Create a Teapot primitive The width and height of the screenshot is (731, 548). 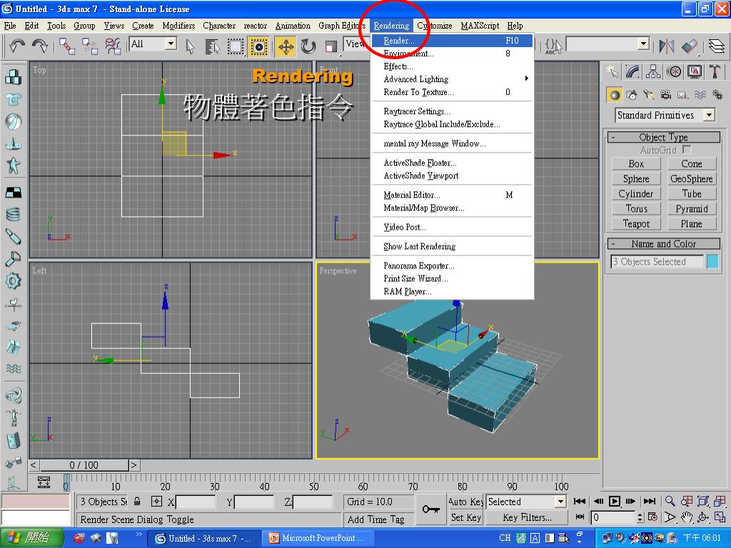coord(636,223)
